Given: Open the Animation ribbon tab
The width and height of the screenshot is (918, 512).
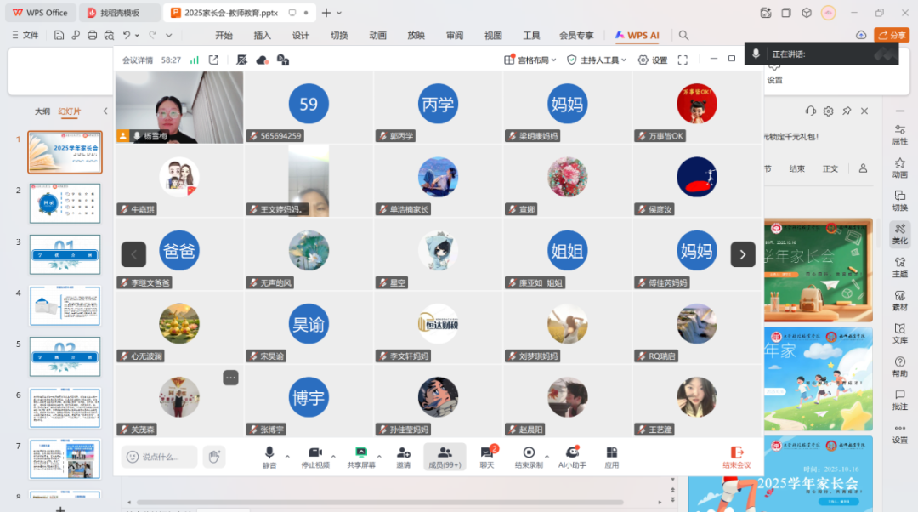Looking at the screenshot, I should [377, 36].
